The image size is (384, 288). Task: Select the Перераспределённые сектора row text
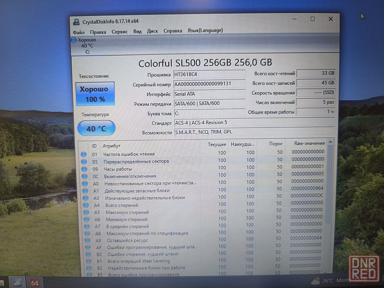[x=136, y=161]
